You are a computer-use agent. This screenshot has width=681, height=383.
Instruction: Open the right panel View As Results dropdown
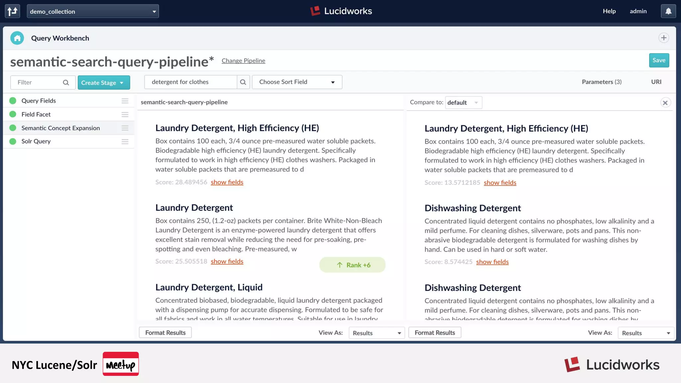pyautogui.click(x=646, y=333)
